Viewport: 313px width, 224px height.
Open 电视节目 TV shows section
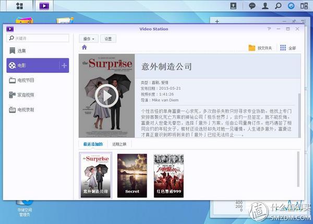(25, 80)
